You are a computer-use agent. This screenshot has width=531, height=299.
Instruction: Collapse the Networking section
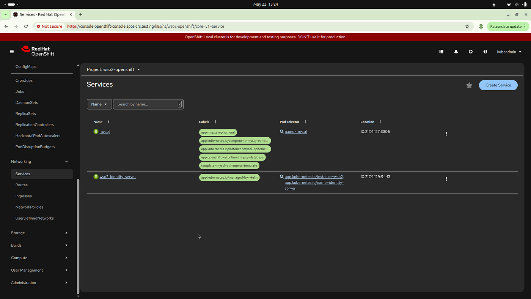click(x=39, y=162)
